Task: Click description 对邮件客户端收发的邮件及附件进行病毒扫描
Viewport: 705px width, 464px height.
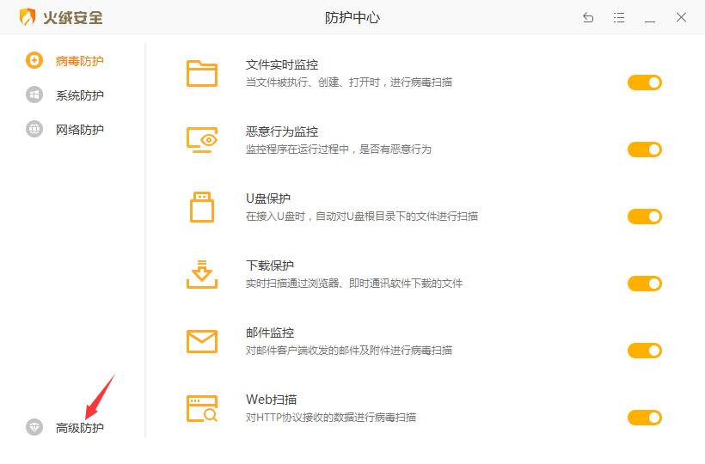Action: pos(349,350)
